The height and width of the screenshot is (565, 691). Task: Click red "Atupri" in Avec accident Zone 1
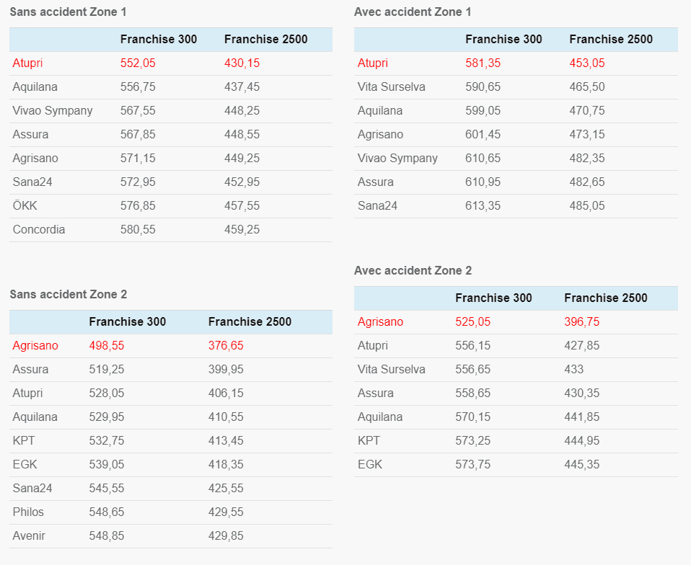point(373,63)
